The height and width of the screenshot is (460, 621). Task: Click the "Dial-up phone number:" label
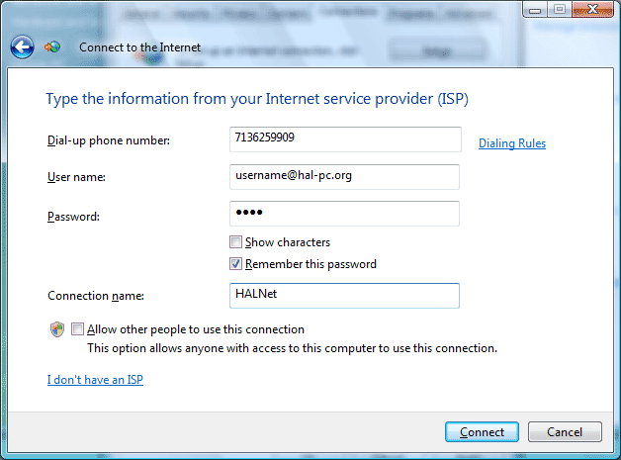click(108, 140)
